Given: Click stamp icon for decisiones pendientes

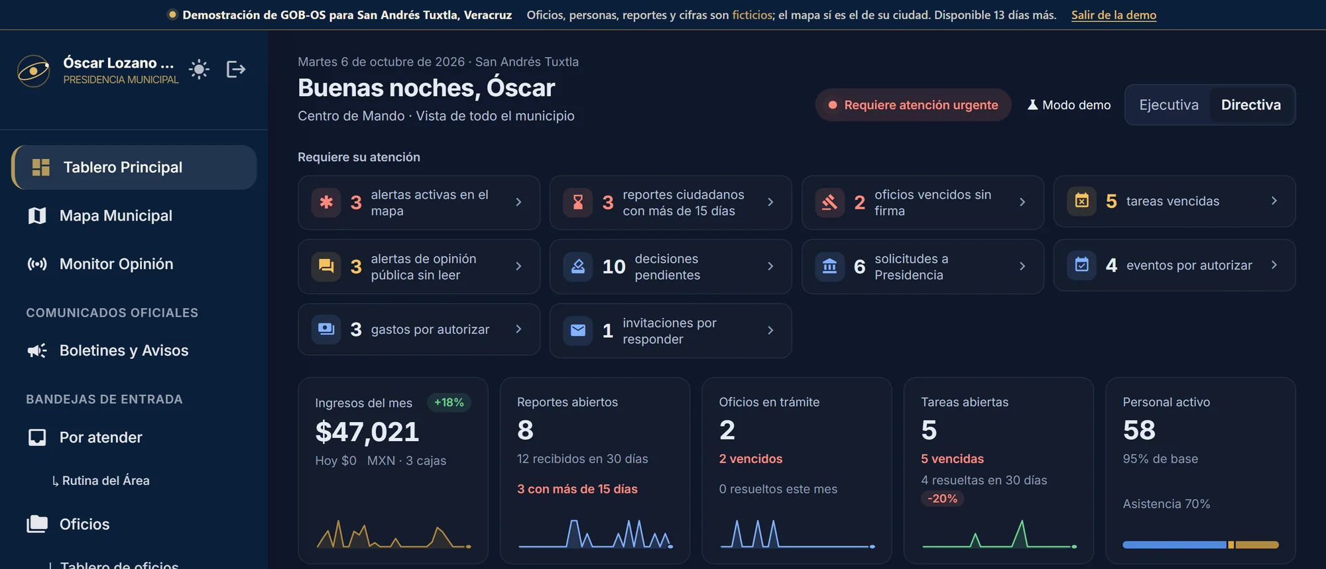Looking at the screenshot, I should pyautogui.click(x=578, y=266).
